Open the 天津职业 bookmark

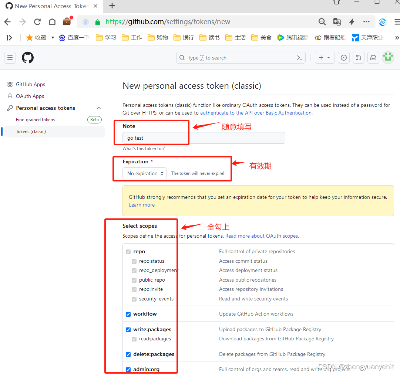[367, 38]
